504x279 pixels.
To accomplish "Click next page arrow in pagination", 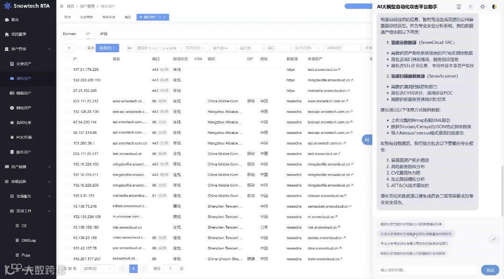I will (x=144, y=268).
